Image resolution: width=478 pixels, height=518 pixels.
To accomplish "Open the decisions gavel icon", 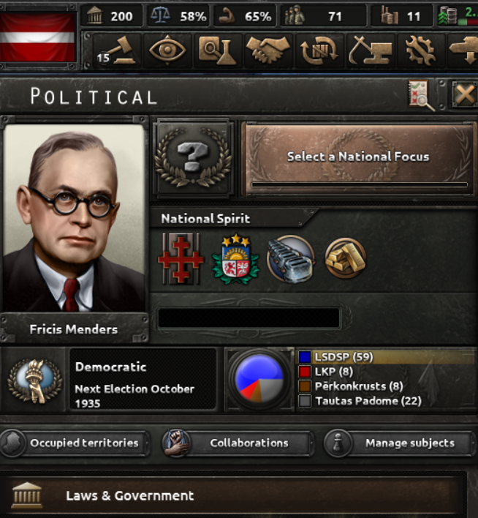I will point(117,50).
